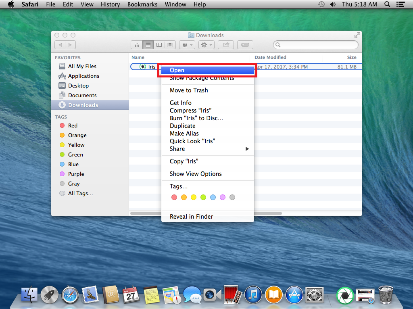Open Finder from the Dock
The height and width of the screenshot is (309, 413).
tap(29, 295)
